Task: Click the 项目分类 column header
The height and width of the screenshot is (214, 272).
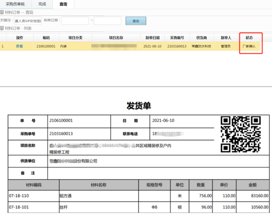Action: [x=75, y=37]
